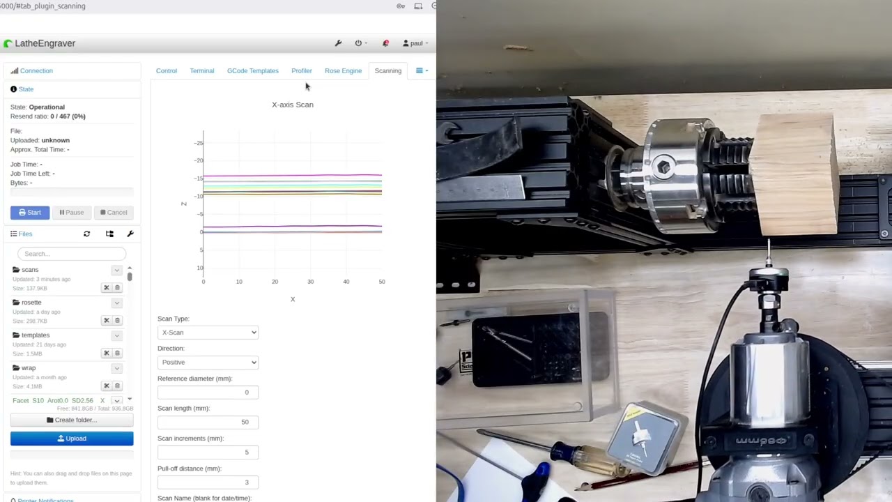Move the scans folder with scissors icon

107,287
